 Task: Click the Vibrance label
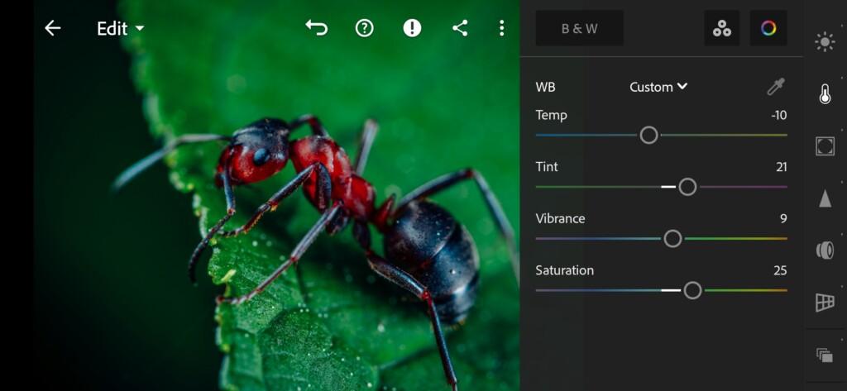click(x=560, y=219)
